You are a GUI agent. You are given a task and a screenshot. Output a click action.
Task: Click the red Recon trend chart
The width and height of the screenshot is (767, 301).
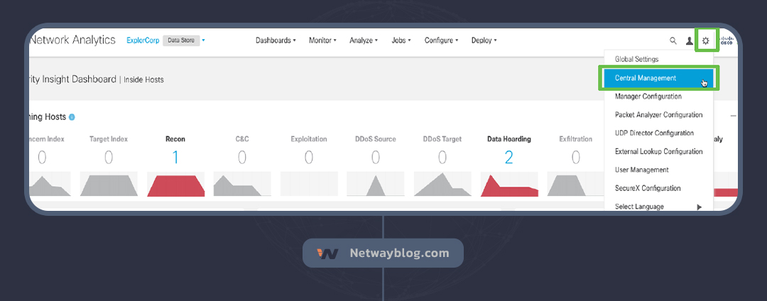(x=175, y=185)
